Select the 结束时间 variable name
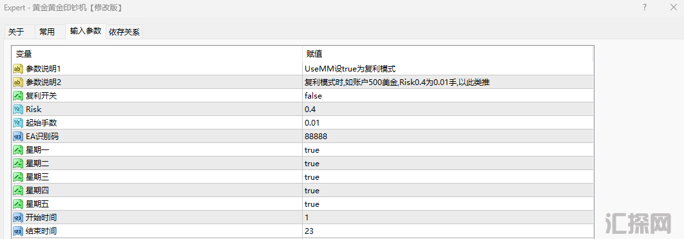The height and width of the screenshot is (239, 684). [41, 231]
